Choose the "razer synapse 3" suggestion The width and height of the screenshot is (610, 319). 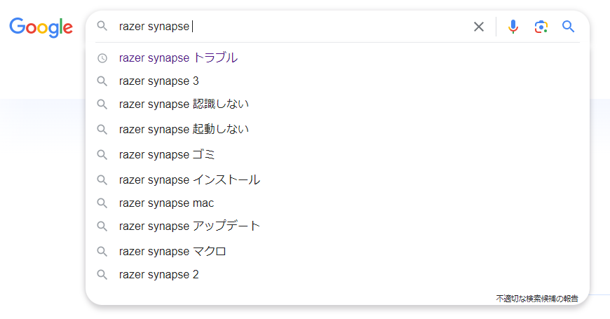pos(159,81)
